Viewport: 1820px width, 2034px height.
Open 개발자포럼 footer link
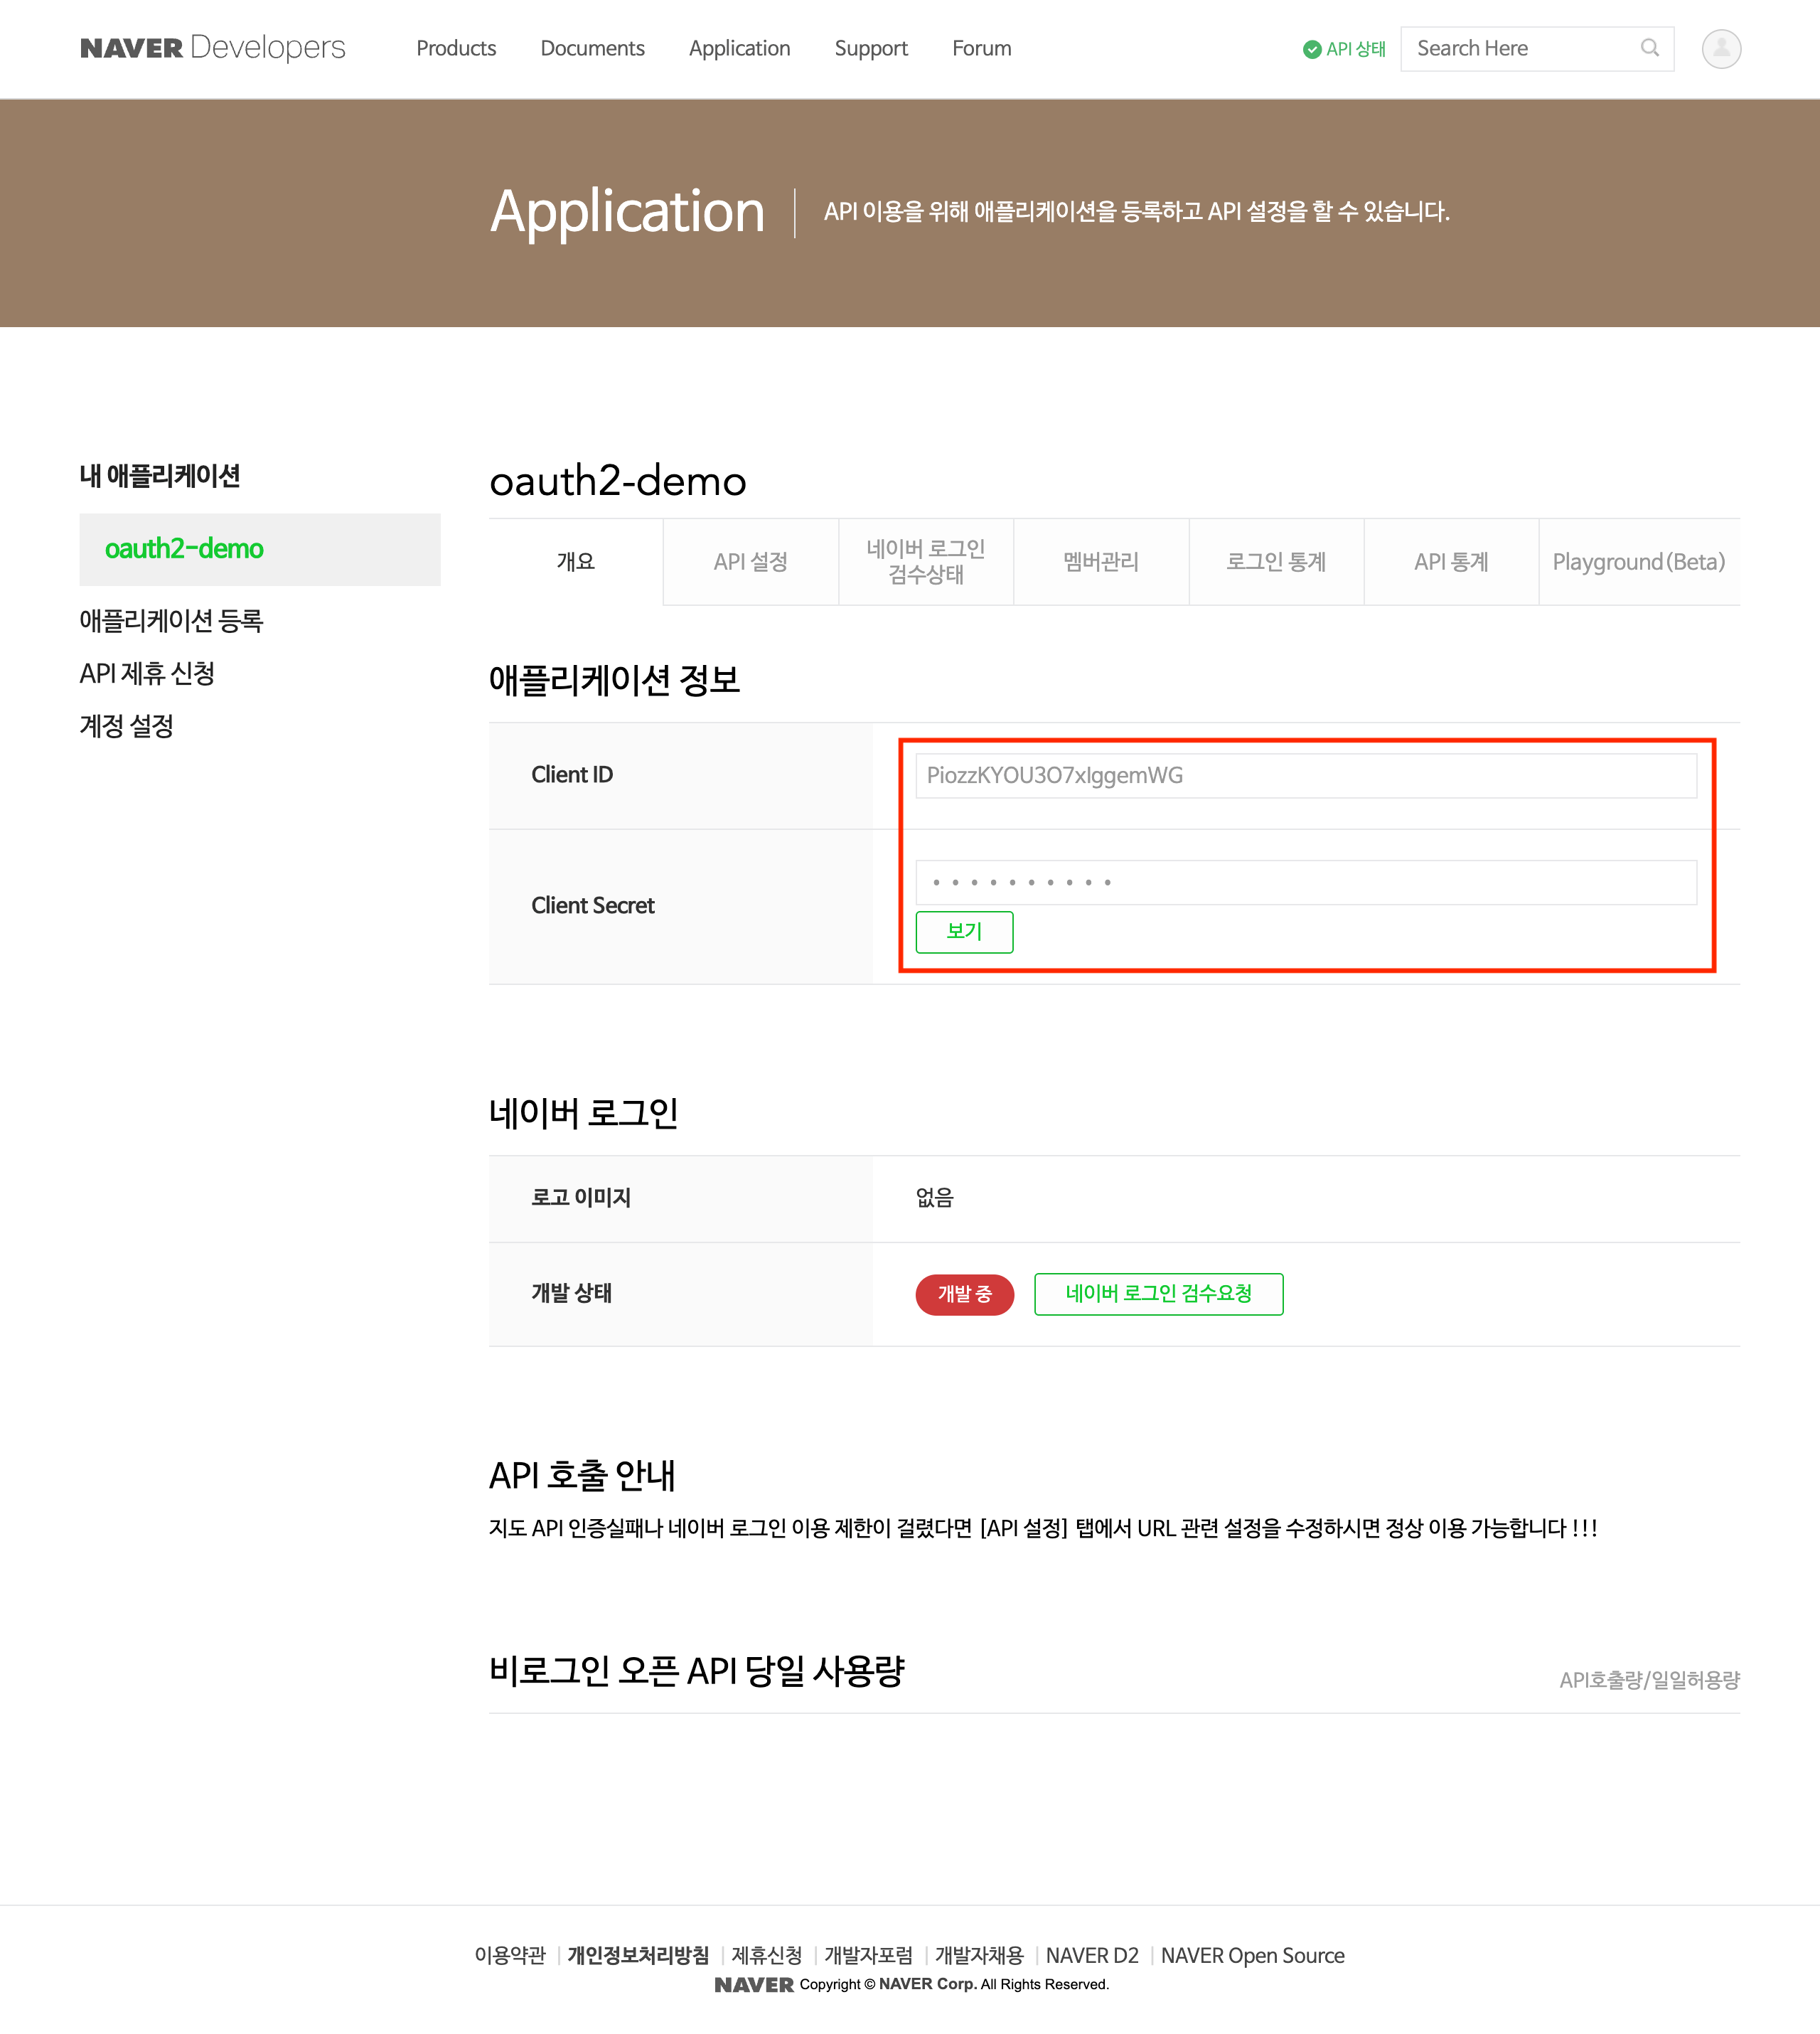click(x=868, y=1955)
